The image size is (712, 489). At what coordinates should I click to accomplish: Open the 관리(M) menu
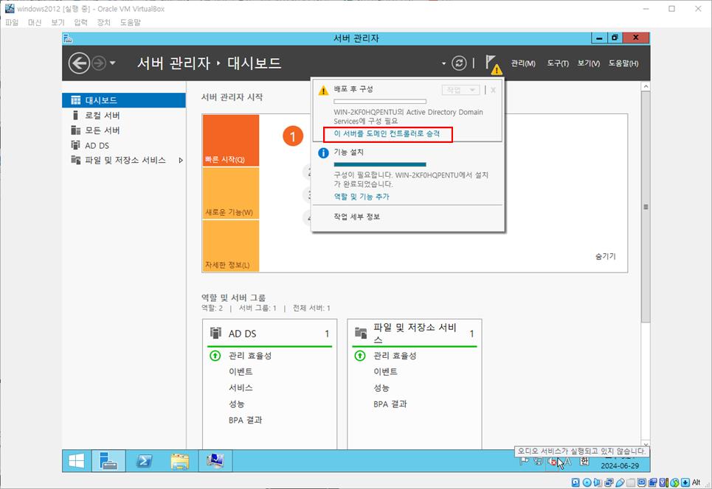[523, 63]
